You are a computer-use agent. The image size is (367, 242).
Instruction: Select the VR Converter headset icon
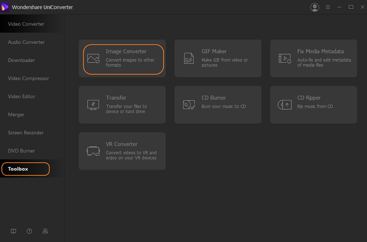(x=93, y=151)
